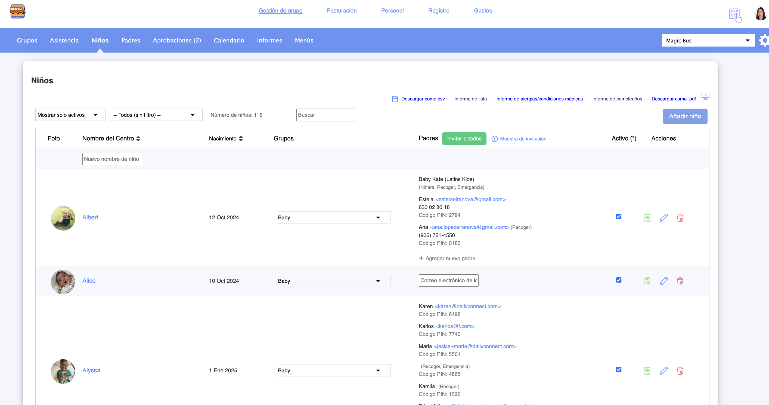Click the Magic Bus logo icon

click(18, 12)
